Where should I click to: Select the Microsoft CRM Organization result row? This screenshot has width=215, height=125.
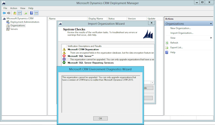click(108, 49)
